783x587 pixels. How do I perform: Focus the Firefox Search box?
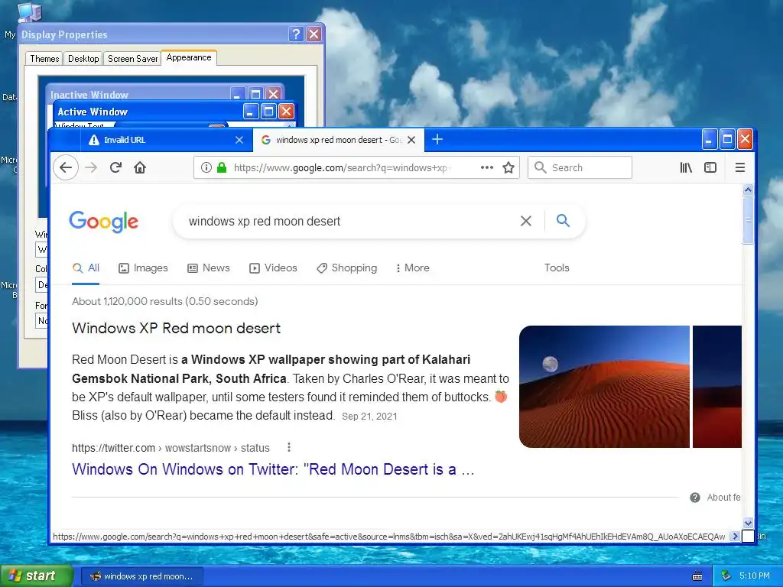click(x=580, y=167)
